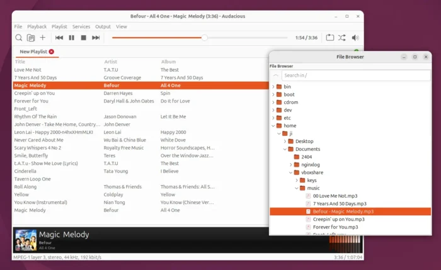Sort playlist by Title column header

(x=20, y=62)
